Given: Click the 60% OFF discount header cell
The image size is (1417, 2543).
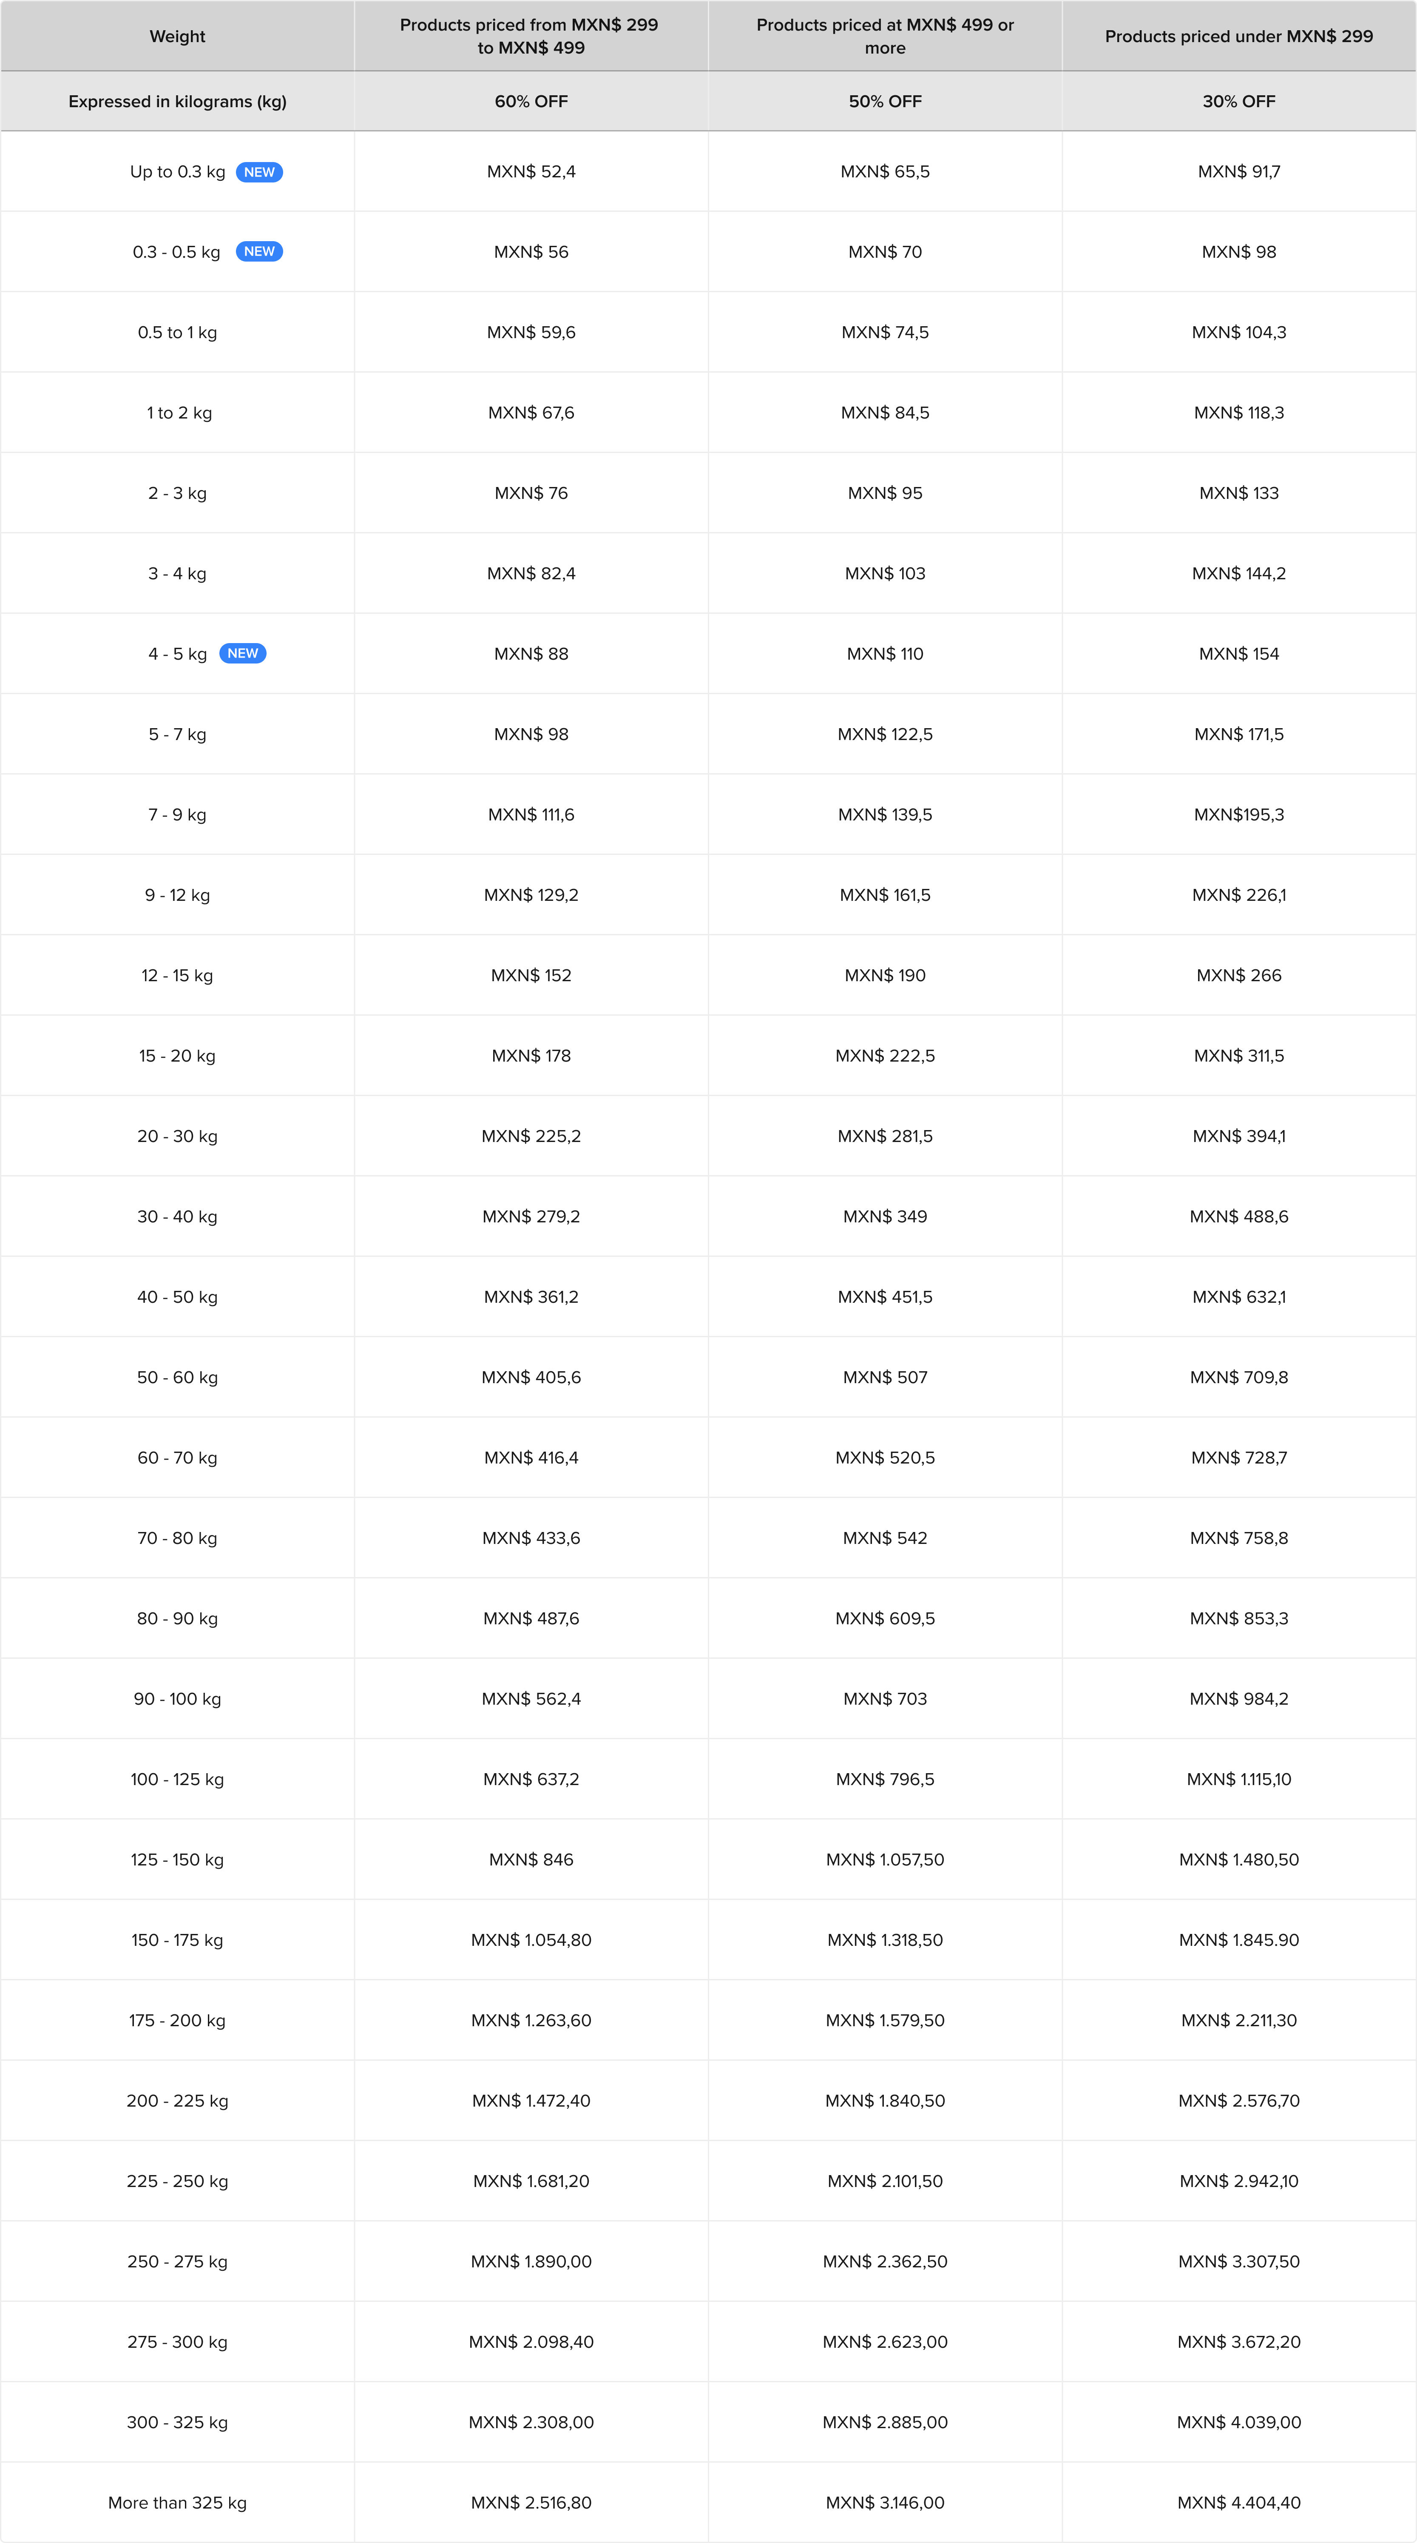Looking at the screenshot, I should [531, 102].
